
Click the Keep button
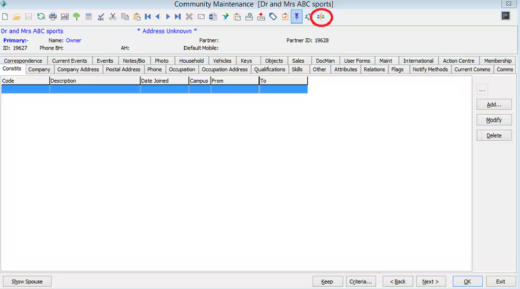click(328, 282)
